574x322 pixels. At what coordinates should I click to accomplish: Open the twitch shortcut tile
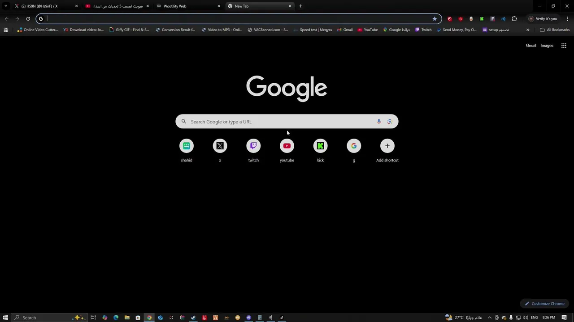pos(253,151)
